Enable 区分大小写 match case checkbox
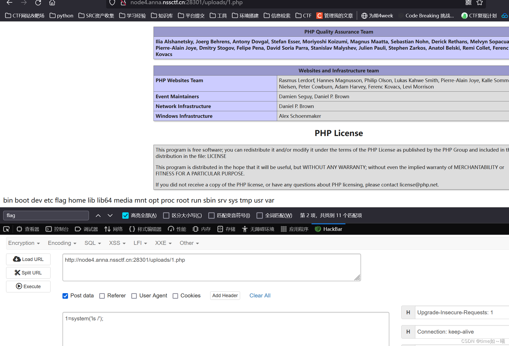509x346 pixels. point(166,216)
